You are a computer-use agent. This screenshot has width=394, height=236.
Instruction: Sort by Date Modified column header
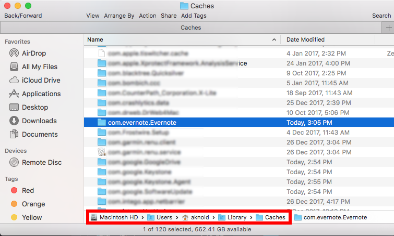328,40
